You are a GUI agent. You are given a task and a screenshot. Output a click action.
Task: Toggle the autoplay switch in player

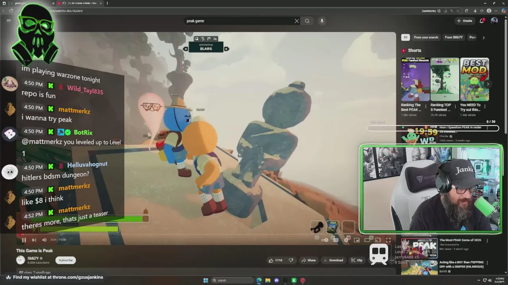click(325, 240)
